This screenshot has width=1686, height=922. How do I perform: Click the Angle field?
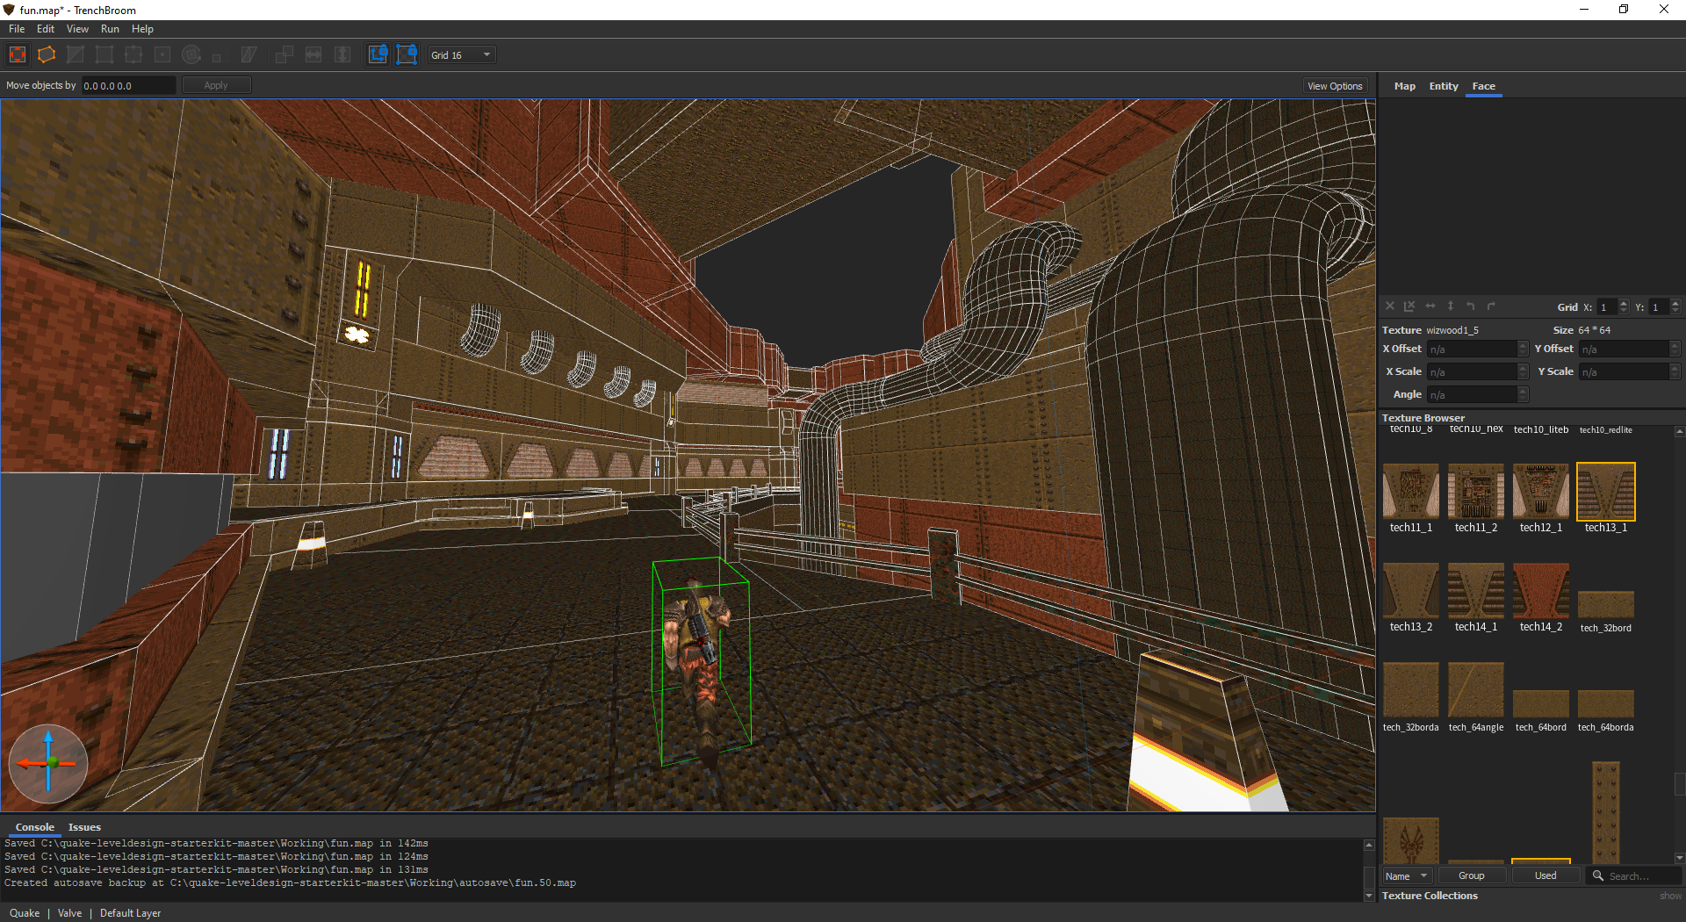[x=1478, y=395]
